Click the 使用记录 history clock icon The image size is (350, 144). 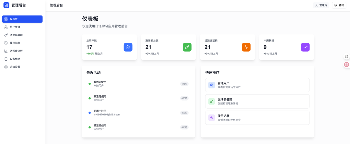tap(6, 43)
